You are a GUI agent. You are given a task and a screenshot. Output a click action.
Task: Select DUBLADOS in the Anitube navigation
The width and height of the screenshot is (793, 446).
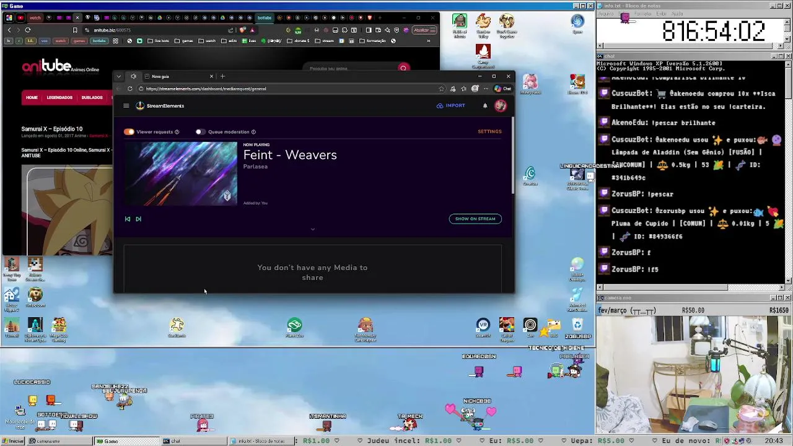[92, 97]
